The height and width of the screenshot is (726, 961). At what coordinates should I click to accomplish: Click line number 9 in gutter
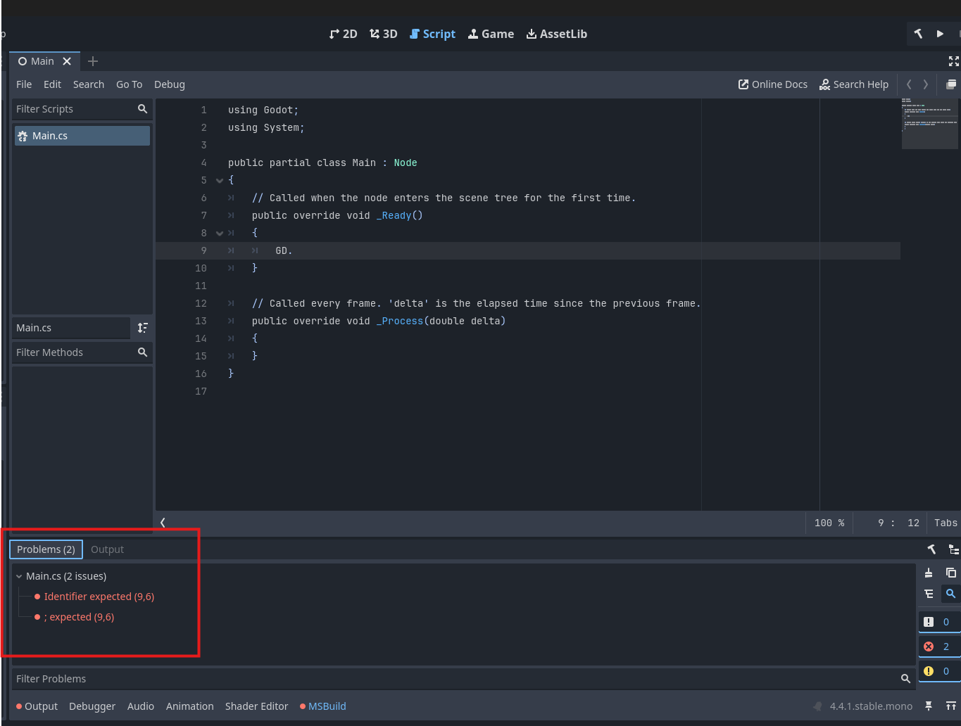pos(203,250)
